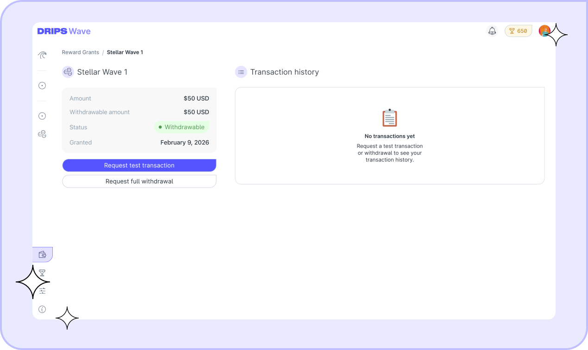Click the green Withdrawable status badge
This screenshot has height=350, width=588.
coord(181,127)
